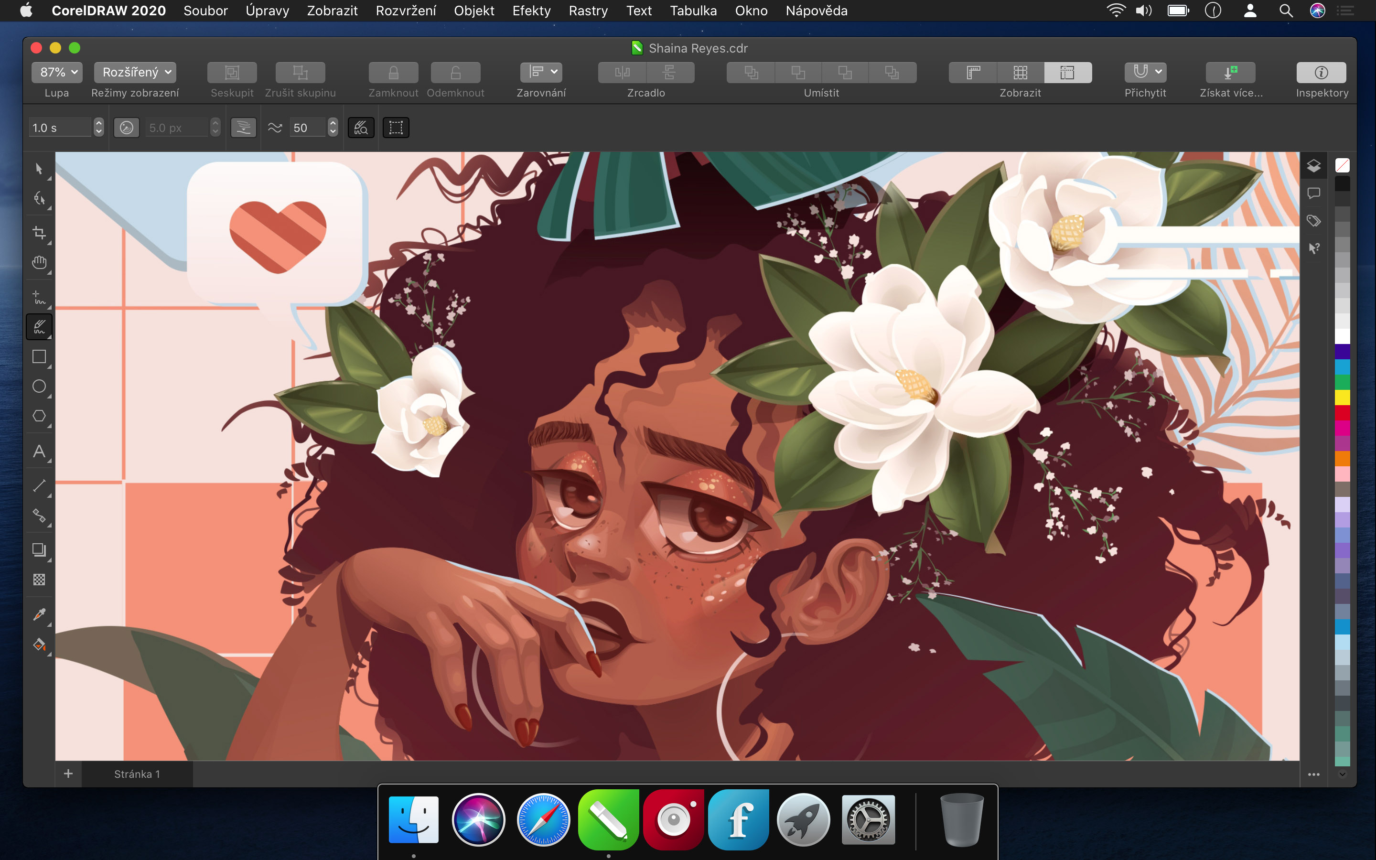This screenshot has height=860, width=1376.
Task: Open the 87% zoom level dropdown
Action: [57, 72]
